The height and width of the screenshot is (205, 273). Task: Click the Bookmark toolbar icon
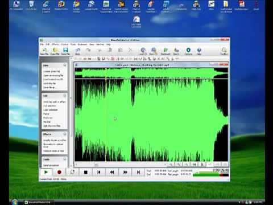tap(166, 51)
